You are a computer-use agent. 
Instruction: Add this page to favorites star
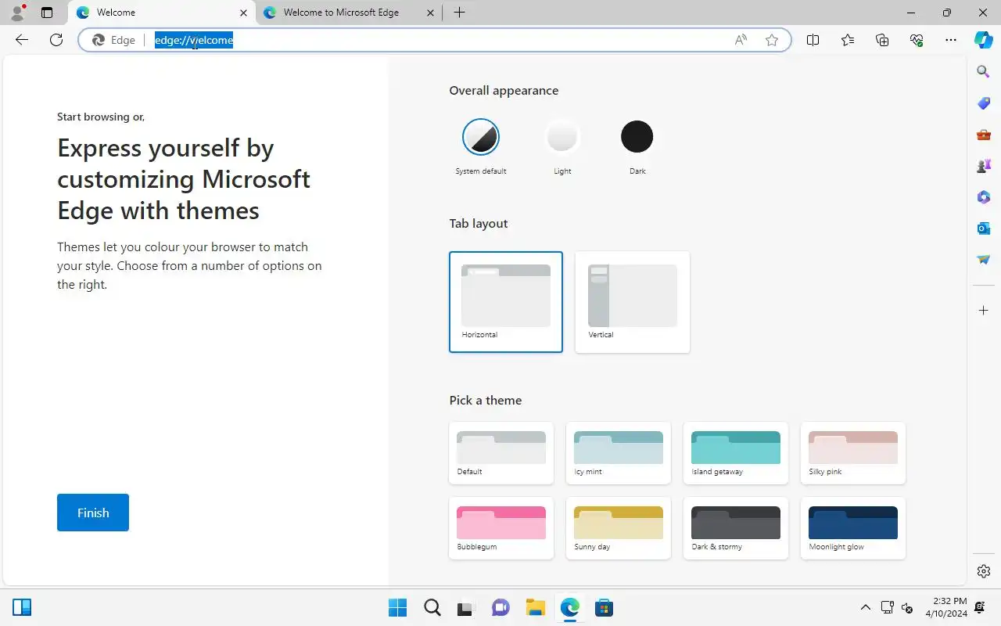[x=772, y=40]
